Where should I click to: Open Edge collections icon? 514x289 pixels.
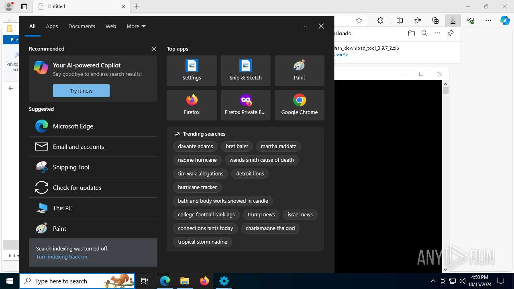click(435, 20)
